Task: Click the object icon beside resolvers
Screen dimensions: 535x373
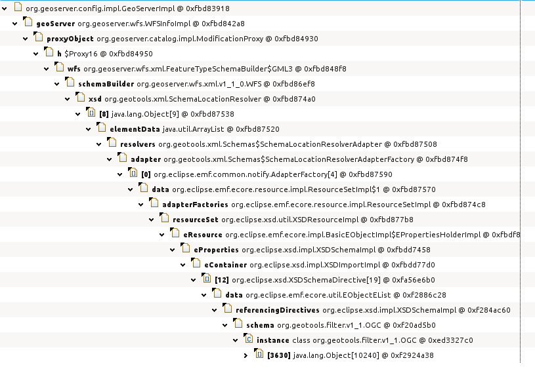Action: pos(112,142)
